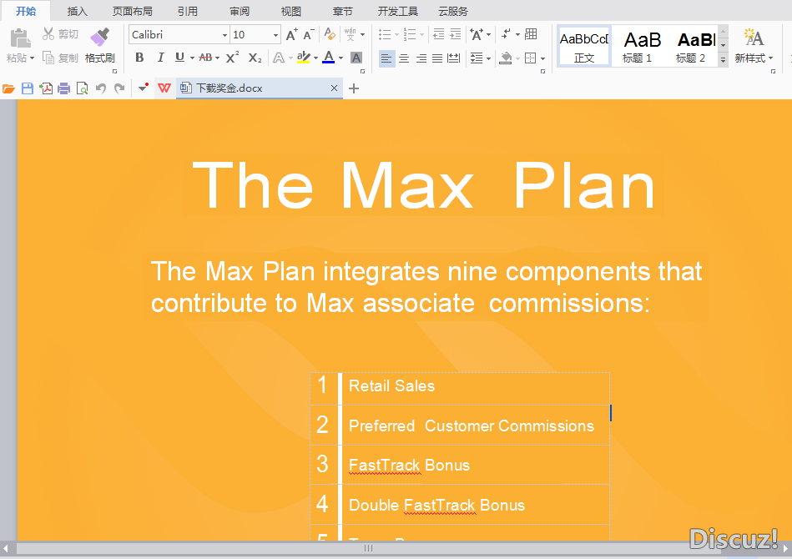The width and height of the screenshot is (792, 559).
Task: Open Print Preview icon
Action: [x=82, y=89]
